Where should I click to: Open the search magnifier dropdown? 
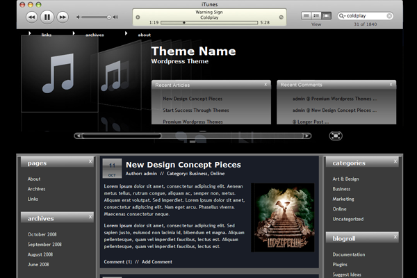pyautogui.click(x=342, y=16)
